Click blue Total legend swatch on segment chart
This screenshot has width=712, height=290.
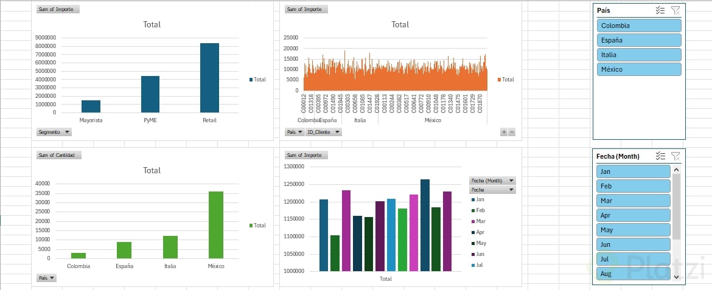coord(251,80)
